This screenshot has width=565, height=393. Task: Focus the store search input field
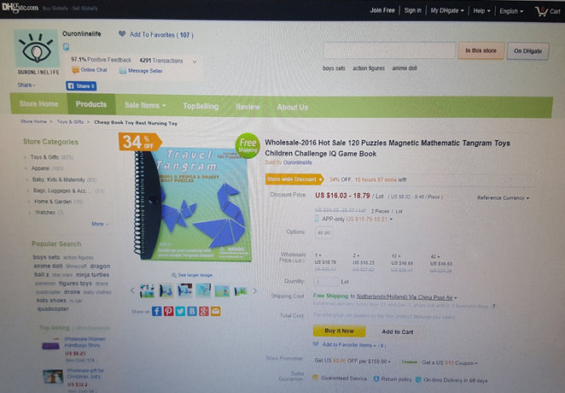pos(389,50)
